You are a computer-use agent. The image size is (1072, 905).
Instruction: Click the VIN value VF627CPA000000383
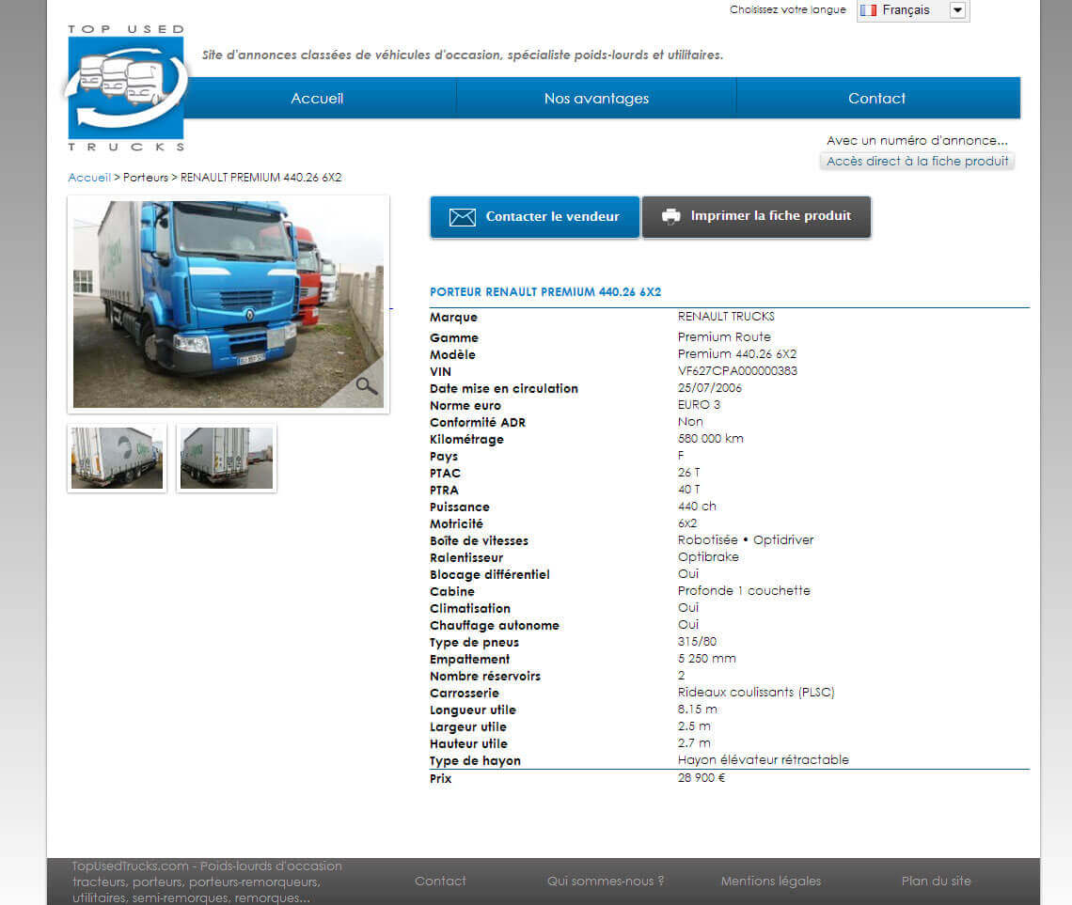coord(737,371)
